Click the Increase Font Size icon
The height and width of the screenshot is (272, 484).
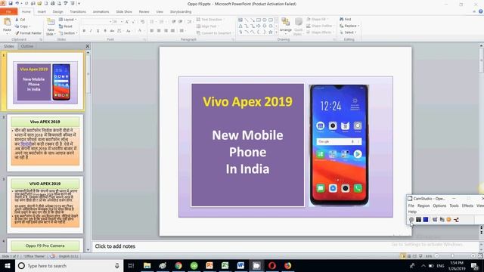pyautogui.click(x=127, y=22)
